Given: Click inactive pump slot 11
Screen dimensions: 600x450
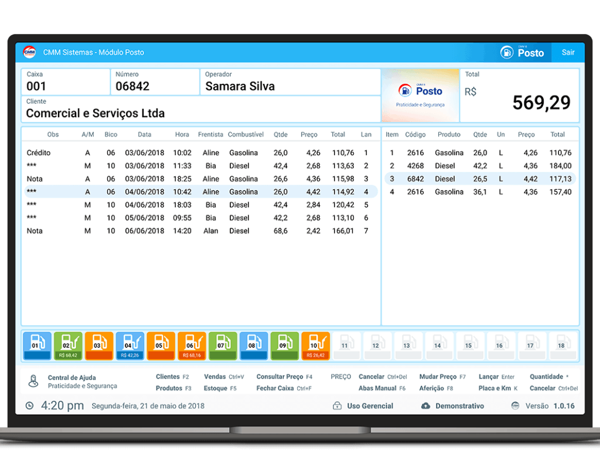Looking at the screenshot, I should 346,346.
